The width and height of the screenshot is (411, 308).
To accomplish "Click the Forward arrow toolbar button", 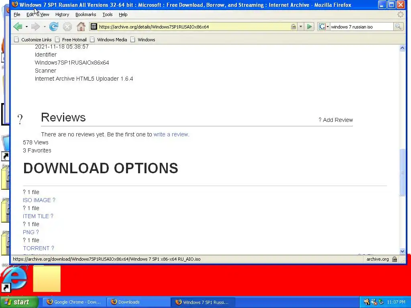I will [x=35, y=27].
